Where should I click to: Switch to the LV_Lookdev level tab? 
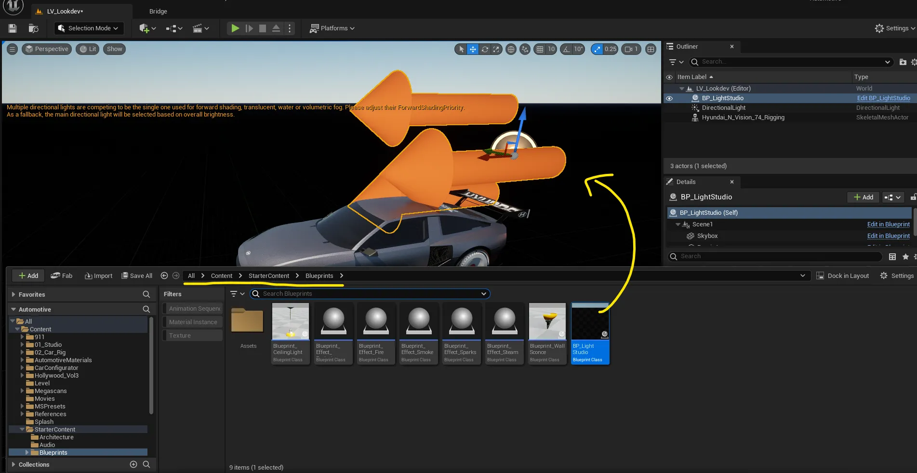pos(65,12)
